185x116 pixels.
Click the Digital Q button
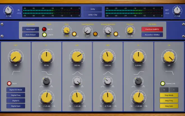coord(16,101)
